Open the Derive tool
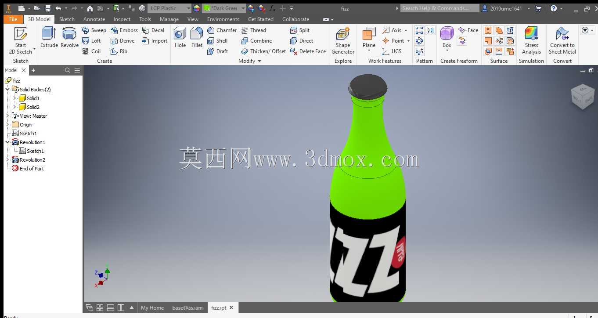 (x=122, y=41)
